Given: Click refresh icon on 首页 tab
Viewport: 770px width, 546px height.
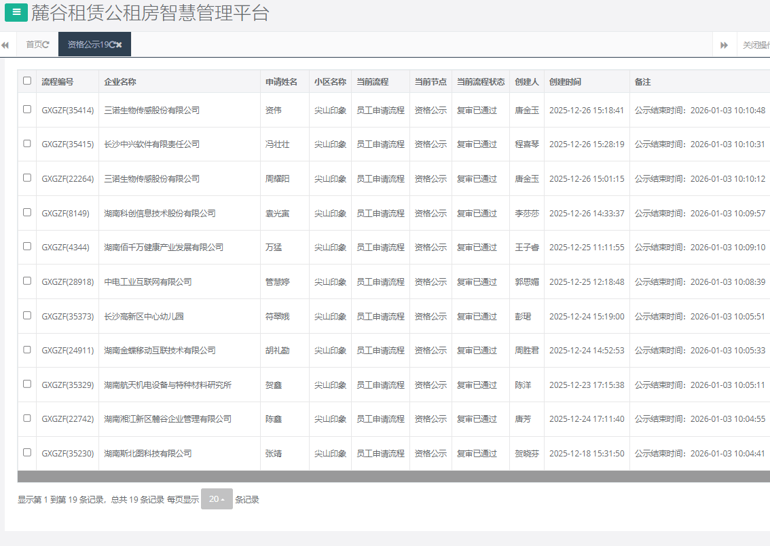Looking at the screenshot, I should point(46,45).
